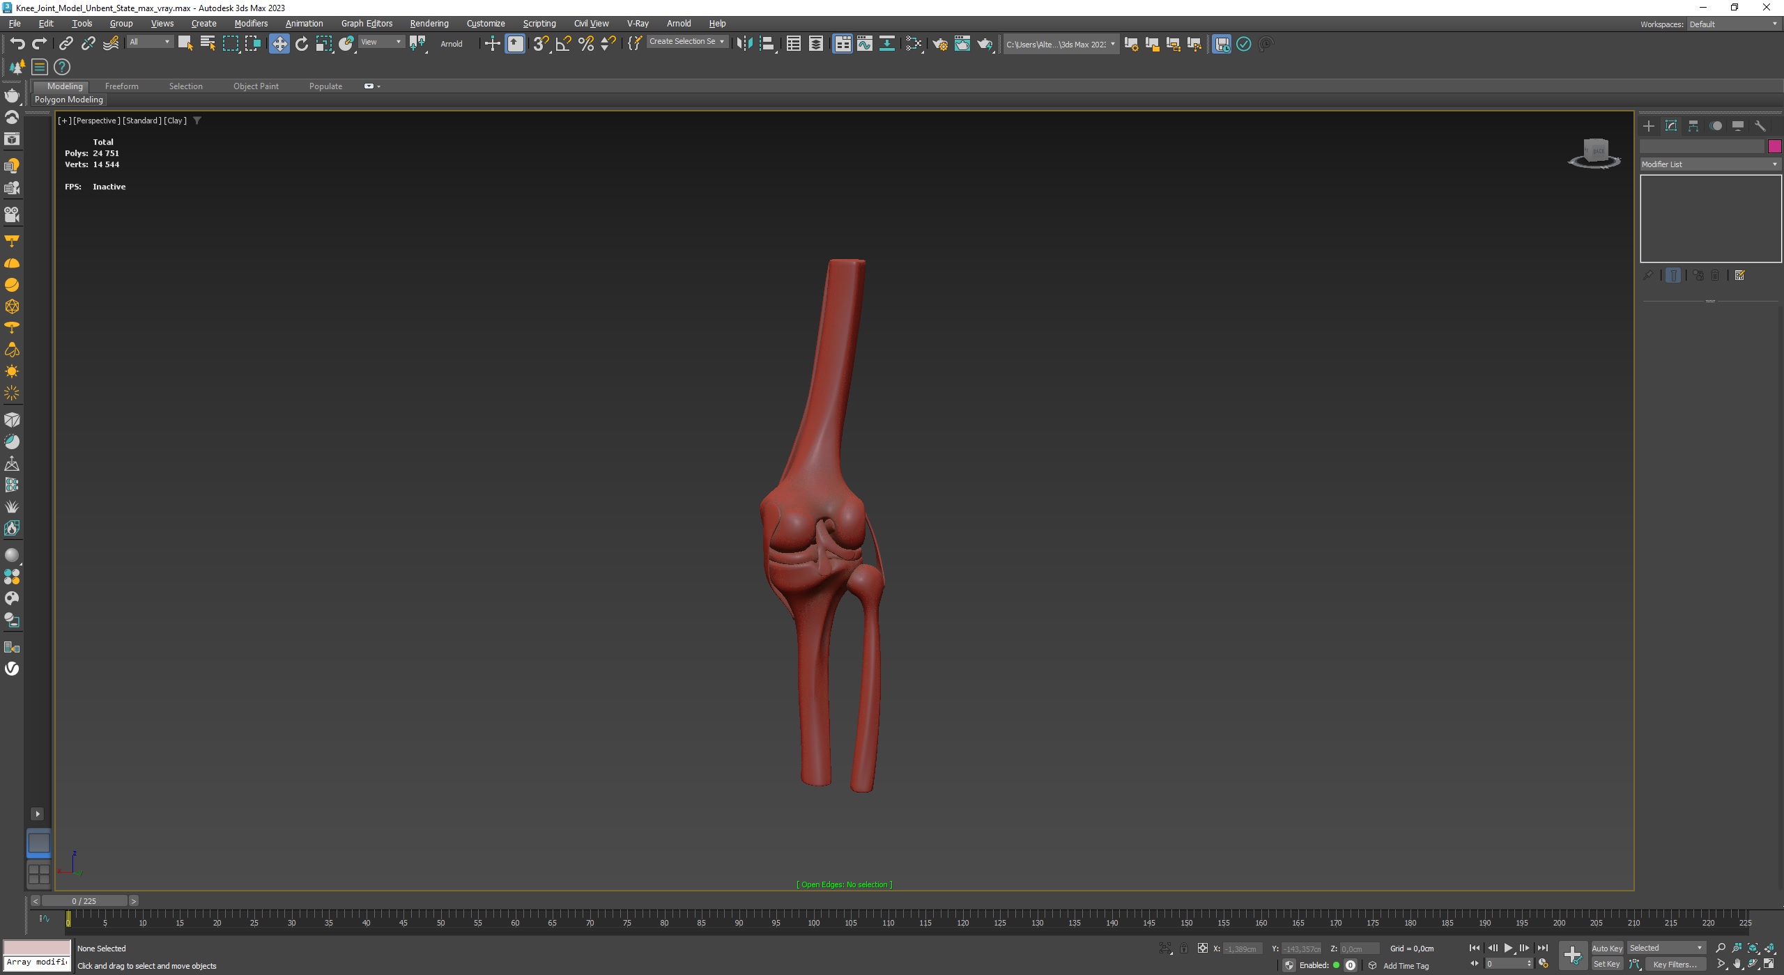Click the Select and Link tool
This screenshot has height=975, width=1784.
tap(66, 44)
